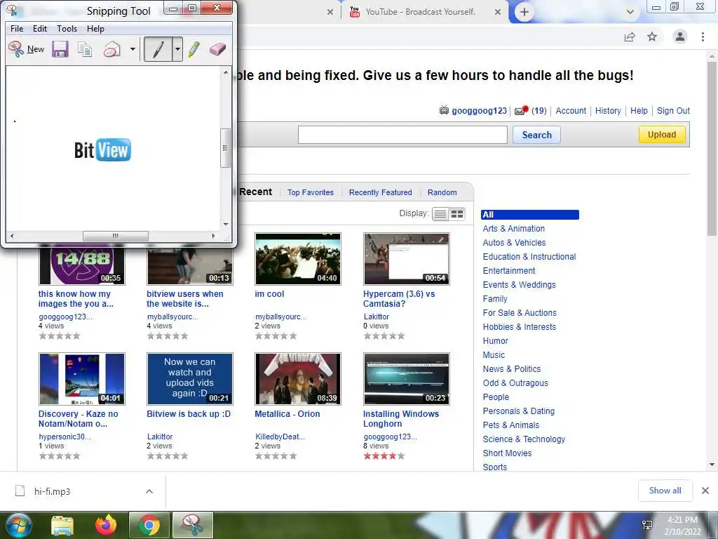This screenshot has height=539, width=718.
Task: Select the Arts & Animation category
Action: tap(513, 229)
